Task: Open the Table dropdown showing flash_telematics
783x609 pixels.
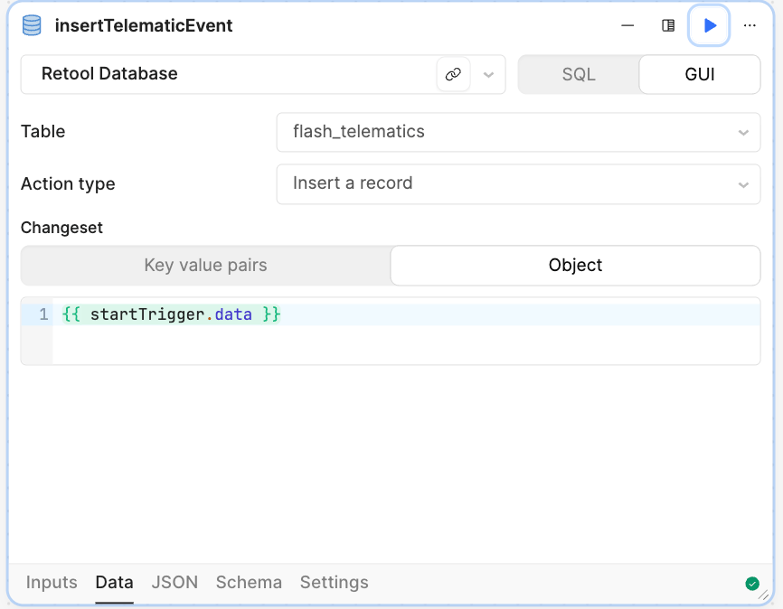Action: pos(518,132)
